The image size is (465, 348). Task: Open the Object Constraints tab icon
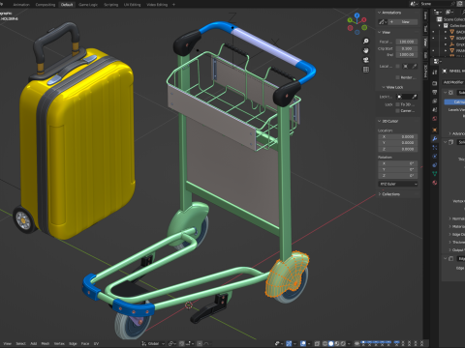[435, 165]
